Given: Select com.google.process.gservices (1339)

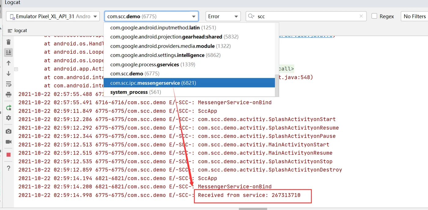Looking at the screenshot, I should [x=189, y=64].
